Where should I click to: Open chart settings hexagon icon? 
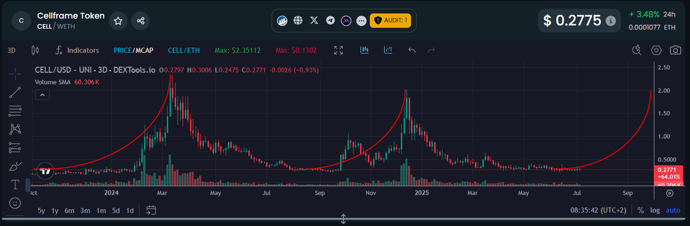coord(656,50)
